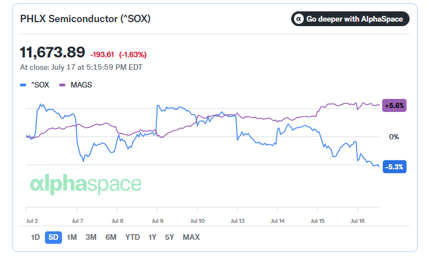Toggle the ^SOX legend series
Image resolution: width=430 pixels, height=266 pixels.
point(35,85)
